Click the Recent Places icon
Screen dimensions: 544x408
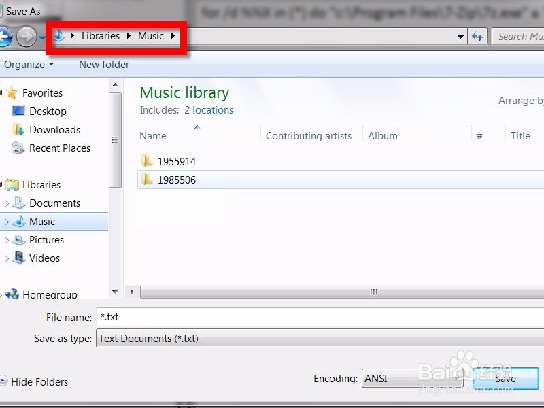(x=18, y=148)
